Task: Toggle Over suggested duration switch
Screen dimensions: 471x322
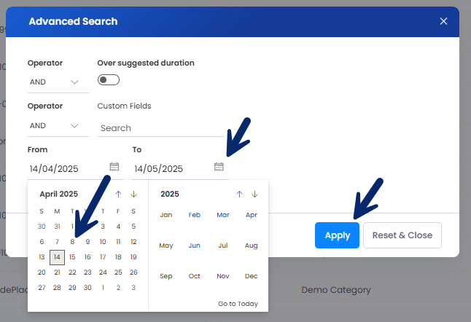Action: tap(108, 79)
